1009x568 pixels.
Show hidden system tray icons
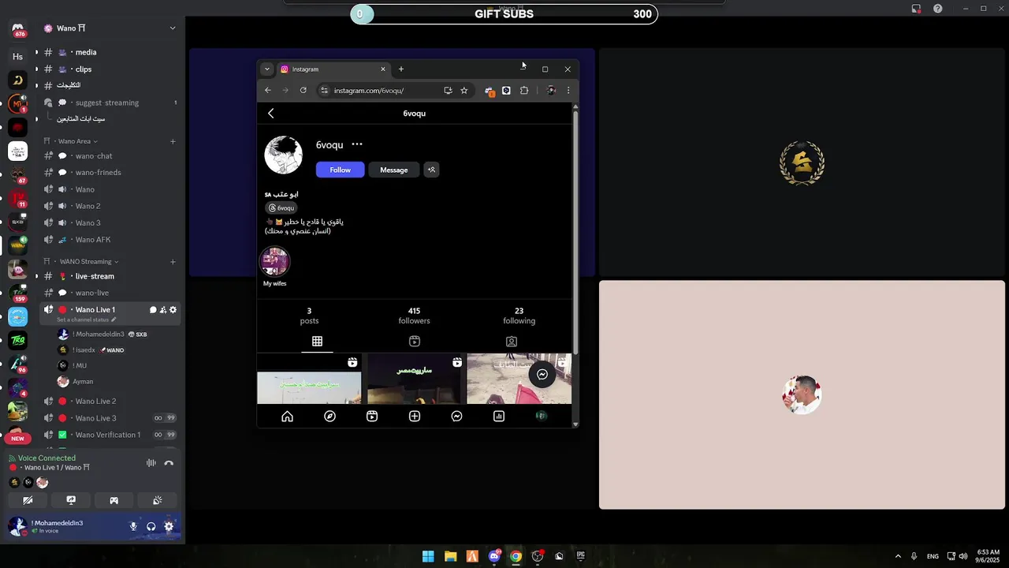[898, 556]
